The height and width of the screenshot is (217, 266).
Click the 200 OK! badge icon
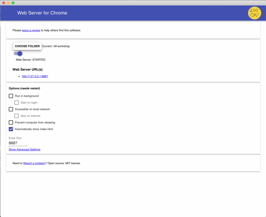[254, 13]
